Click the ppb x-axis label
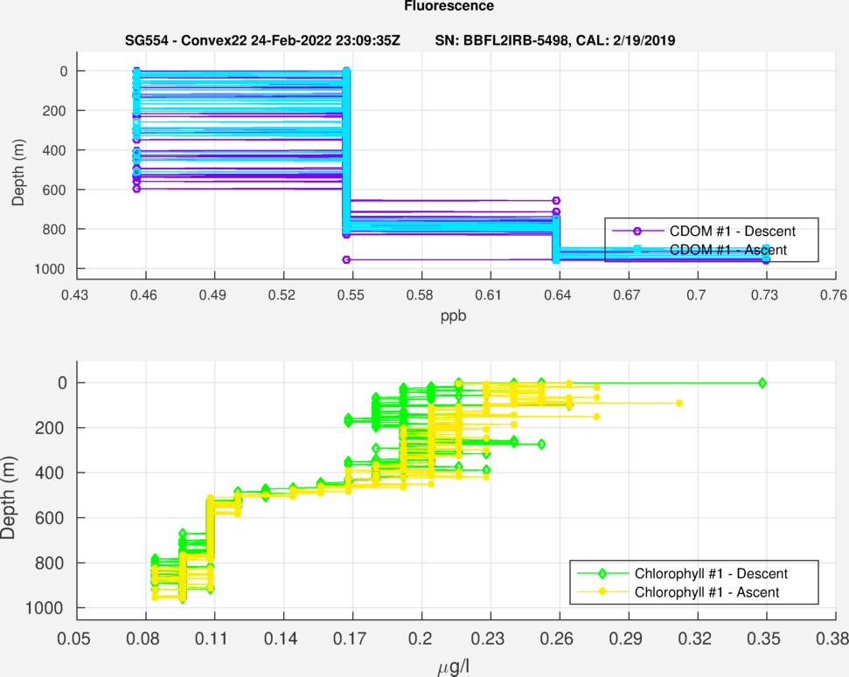Viewport: 849px width, 677px height. click(x=454, y=315)
